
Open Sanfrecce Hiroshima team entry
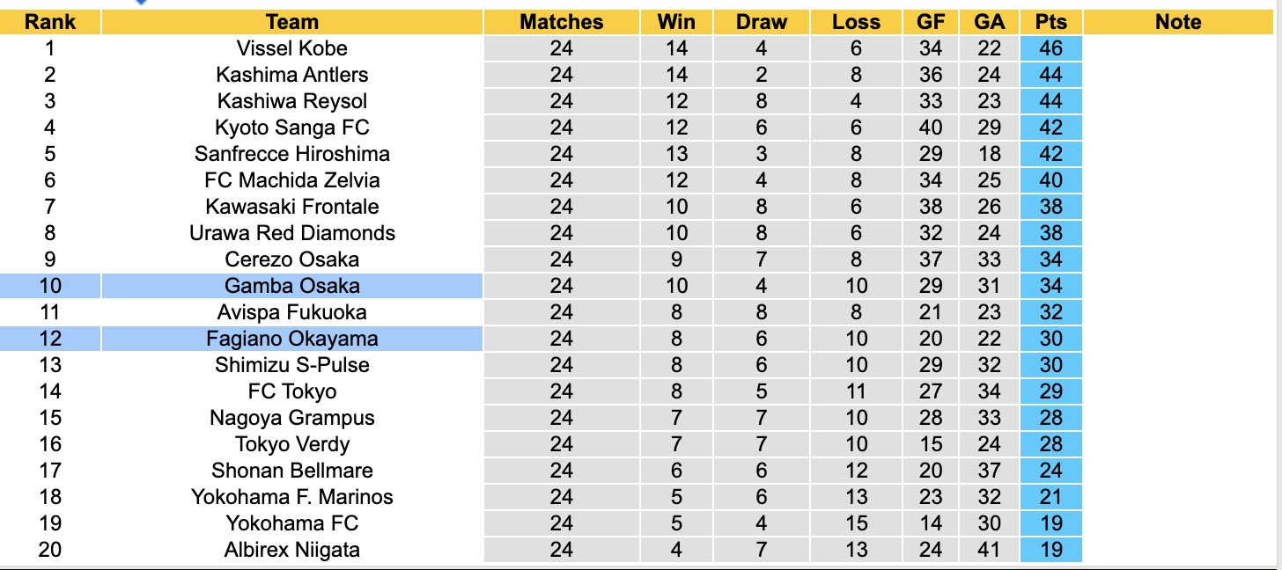[x=291, y=154]
